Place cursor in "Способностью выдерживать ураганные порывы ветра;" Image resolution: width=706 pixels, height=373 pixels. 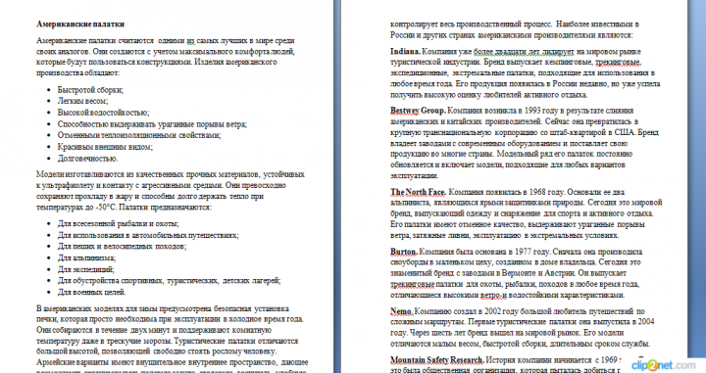[152, 124]
